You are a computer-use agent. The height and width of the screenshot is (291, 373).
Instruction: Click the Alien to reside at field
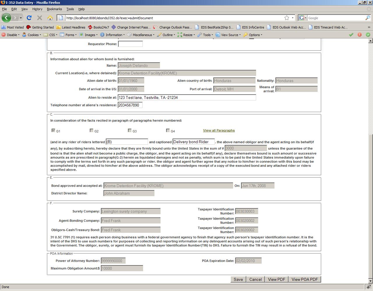point(187,97)
